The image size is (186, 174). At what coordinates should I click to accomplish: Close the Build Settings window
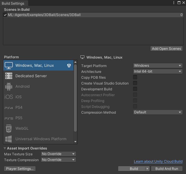click(x=184, y=3)
